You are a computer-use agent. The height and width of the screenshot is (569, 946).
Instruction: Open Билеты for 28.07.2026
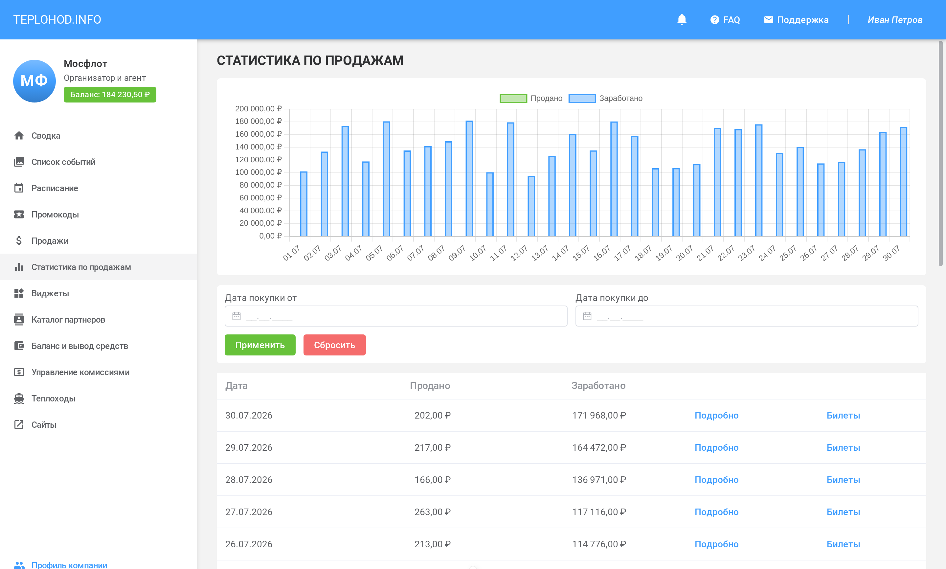pos(843,480)
